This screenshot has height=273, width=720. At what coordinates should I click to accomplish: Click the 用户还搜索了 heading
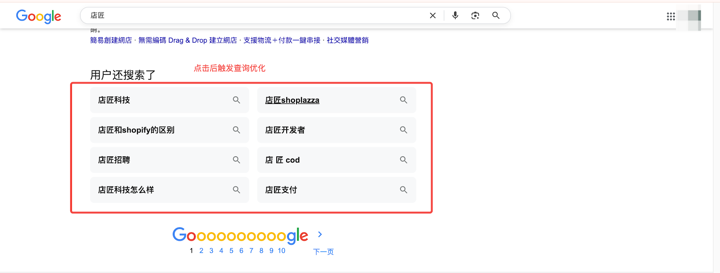[x=123, y=75]
